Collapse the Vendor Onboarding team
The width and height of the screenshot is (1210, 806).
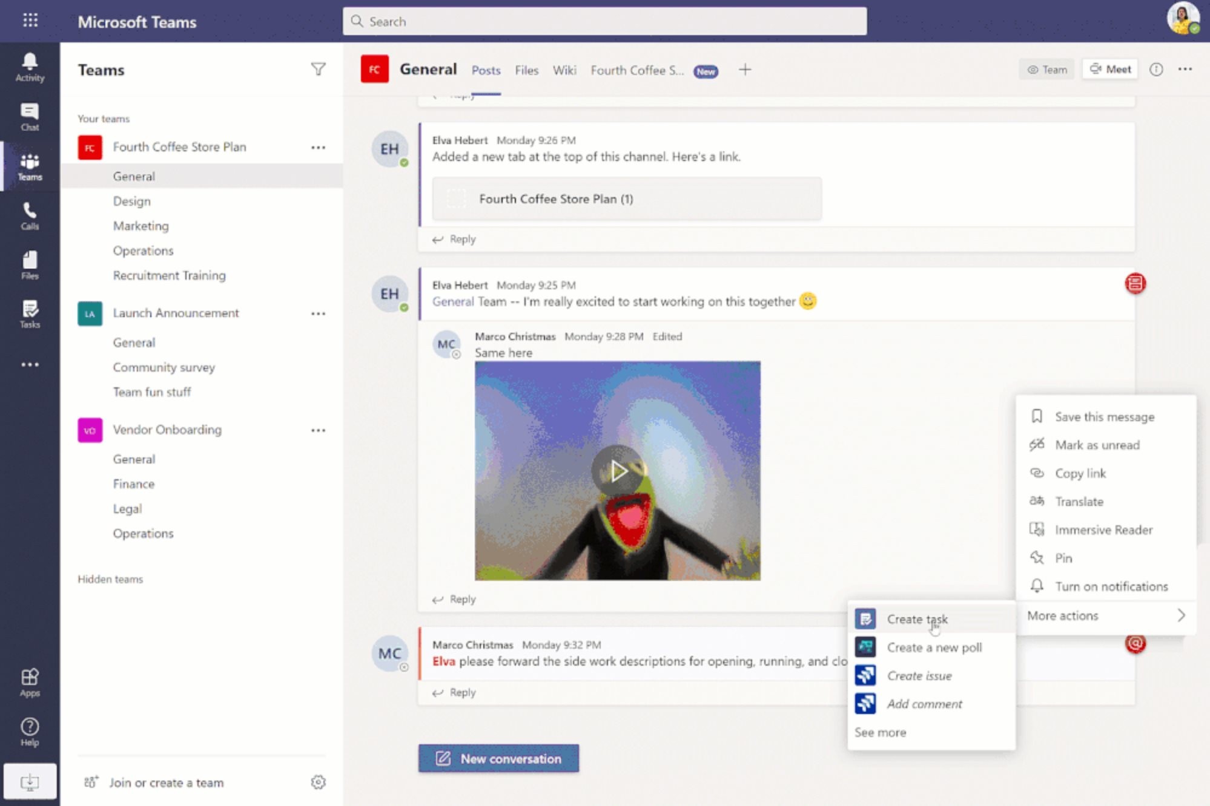tap(167, 430)
